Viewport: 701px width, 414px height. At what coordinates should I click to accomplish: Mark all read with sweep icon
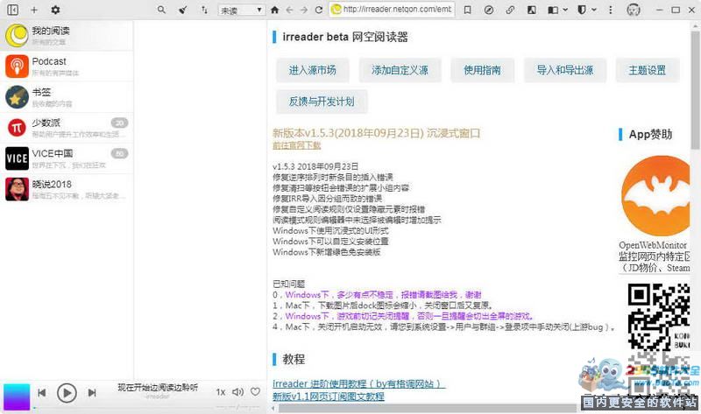(x=183, y=10)
